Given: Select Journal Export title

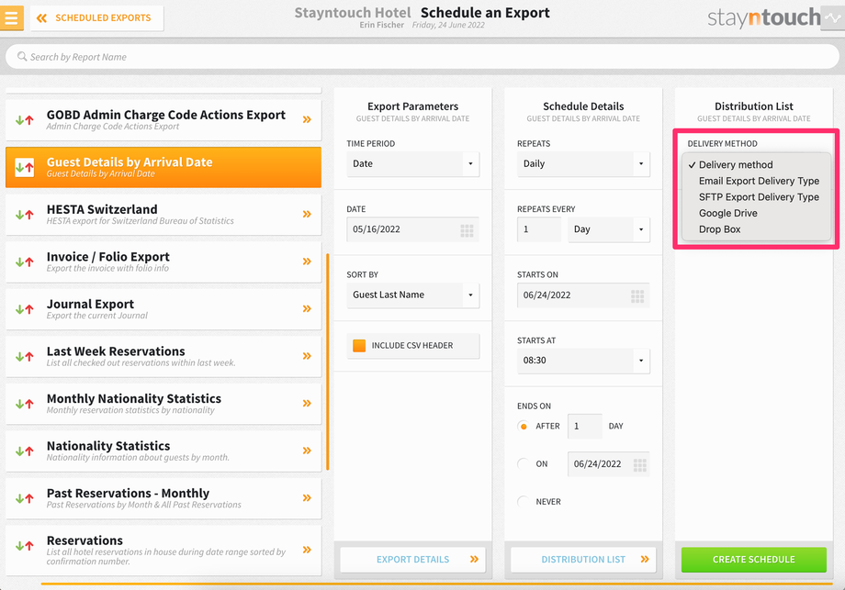Looking at the screenshot, I should (90, 304).
